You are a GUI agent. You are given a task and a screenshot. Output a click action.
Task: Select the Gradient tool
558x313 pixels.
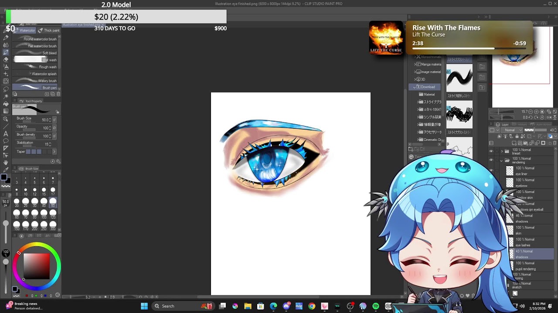6,111
